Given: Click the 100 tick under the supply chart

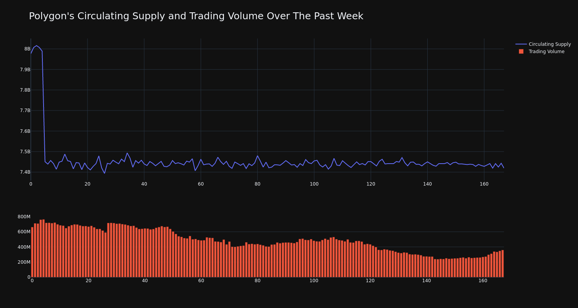Looking at the screenshot, I should tap(314, 184).
